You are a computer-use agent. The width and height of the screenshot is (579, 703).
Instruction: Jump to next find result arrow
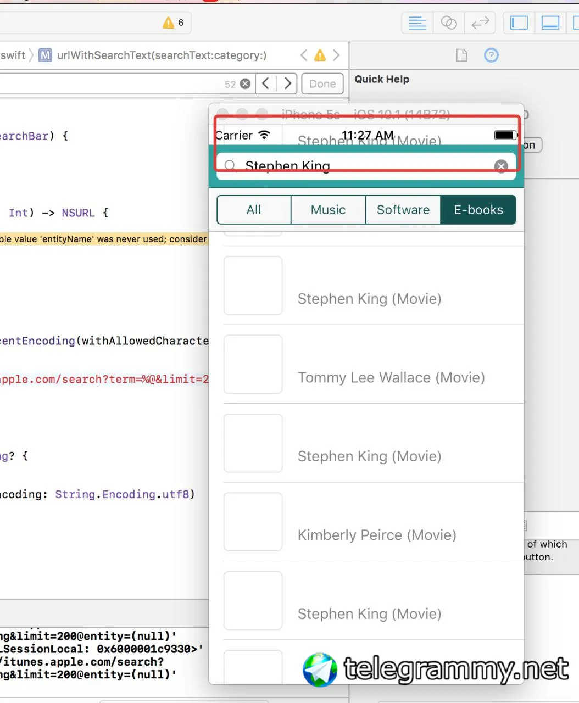pyautogui.click(x=287, y=84)
